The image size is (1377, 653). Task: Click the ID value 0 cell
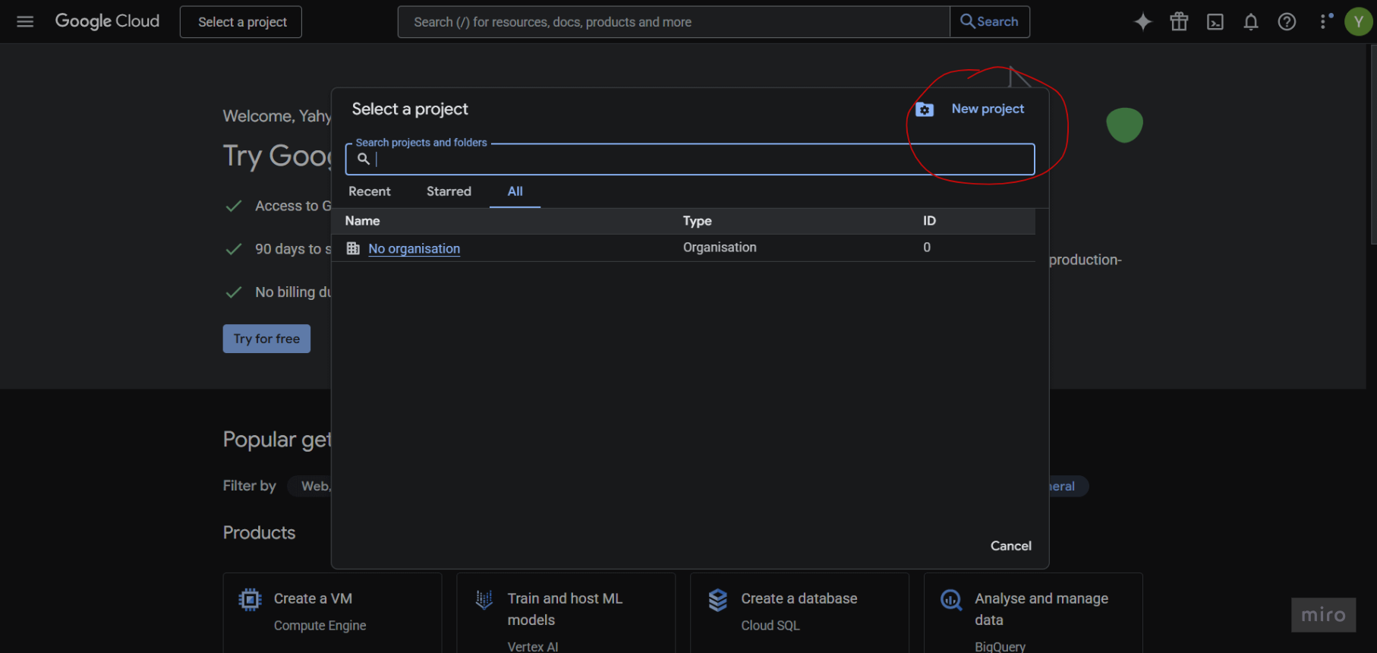pyautogui.click(x=927, y=248)
